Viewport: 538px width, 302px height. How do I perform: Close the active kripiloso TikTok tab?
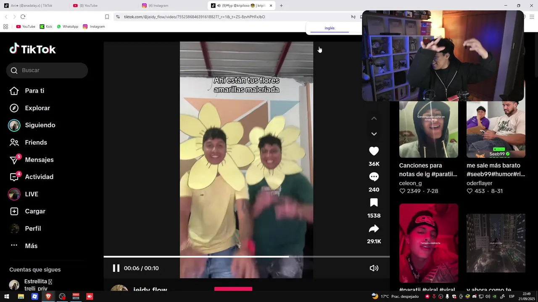coord(271,5)
